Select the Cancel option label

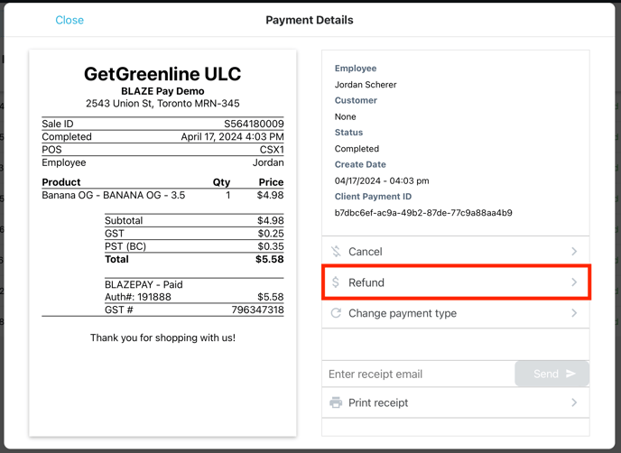(x=366, y=252)
